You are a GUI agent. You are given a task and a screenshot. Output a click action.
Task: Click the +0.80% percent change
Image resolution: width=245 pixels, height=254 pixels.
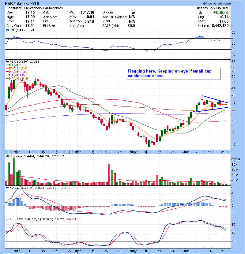pos(221,13)
